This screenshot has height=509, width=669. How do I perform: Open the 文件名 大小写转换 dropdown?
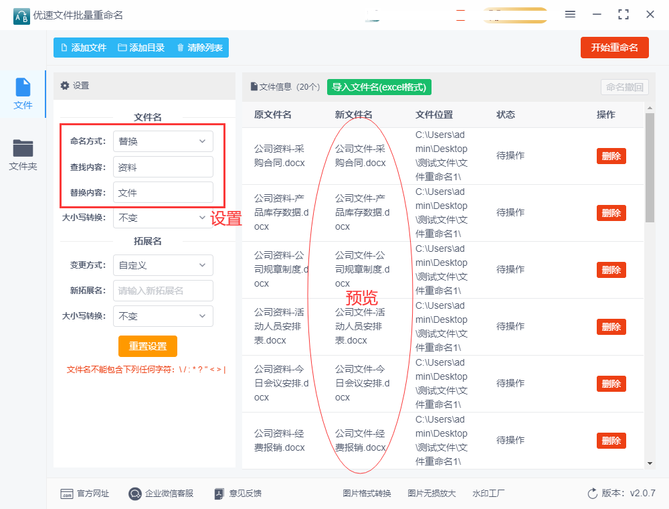[x=163, y=218]
